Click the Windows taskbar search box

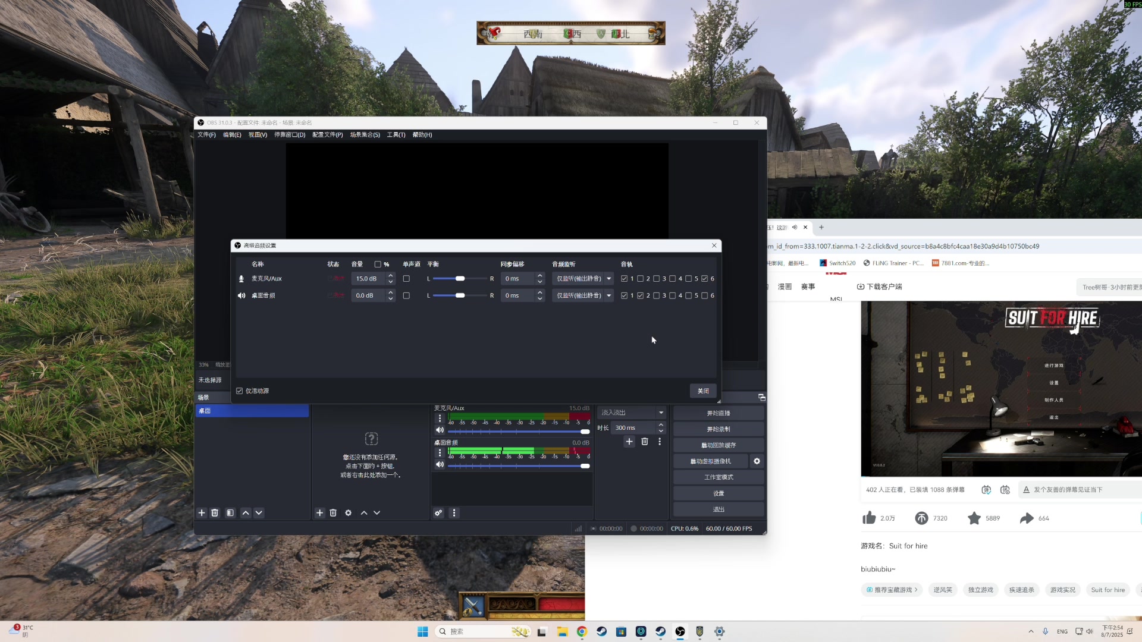click(482, 631)
